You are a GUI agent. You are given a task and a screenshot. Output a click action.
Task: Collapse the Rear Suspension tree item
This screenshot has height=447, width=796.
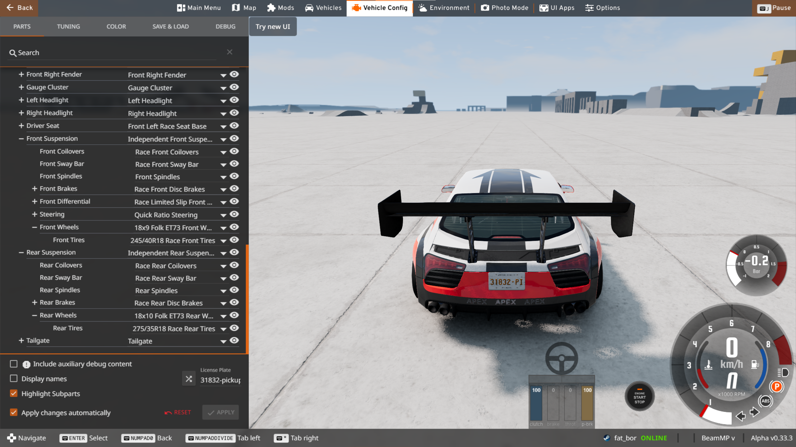pos(21,253)
